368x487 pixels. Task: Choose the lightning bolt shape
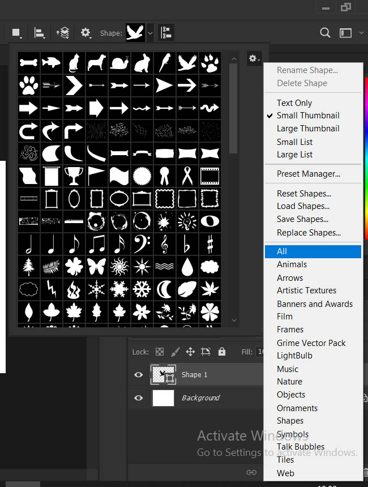(x=52, y=289)
